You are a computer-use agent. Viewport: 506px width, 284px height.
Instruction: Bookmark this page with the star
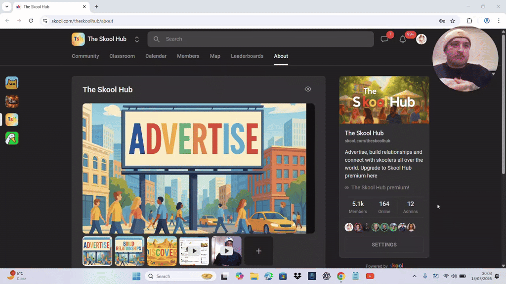[453, 21]
